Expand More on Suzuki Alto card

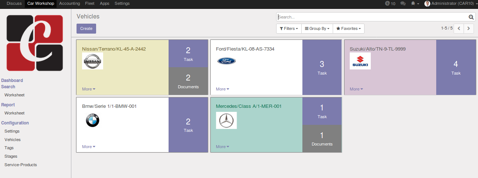coord(356,89)
